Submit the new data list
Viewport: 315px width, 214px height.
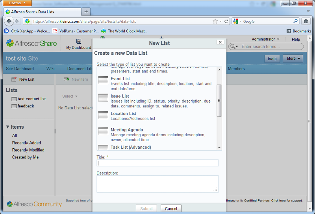coord(146,208)
